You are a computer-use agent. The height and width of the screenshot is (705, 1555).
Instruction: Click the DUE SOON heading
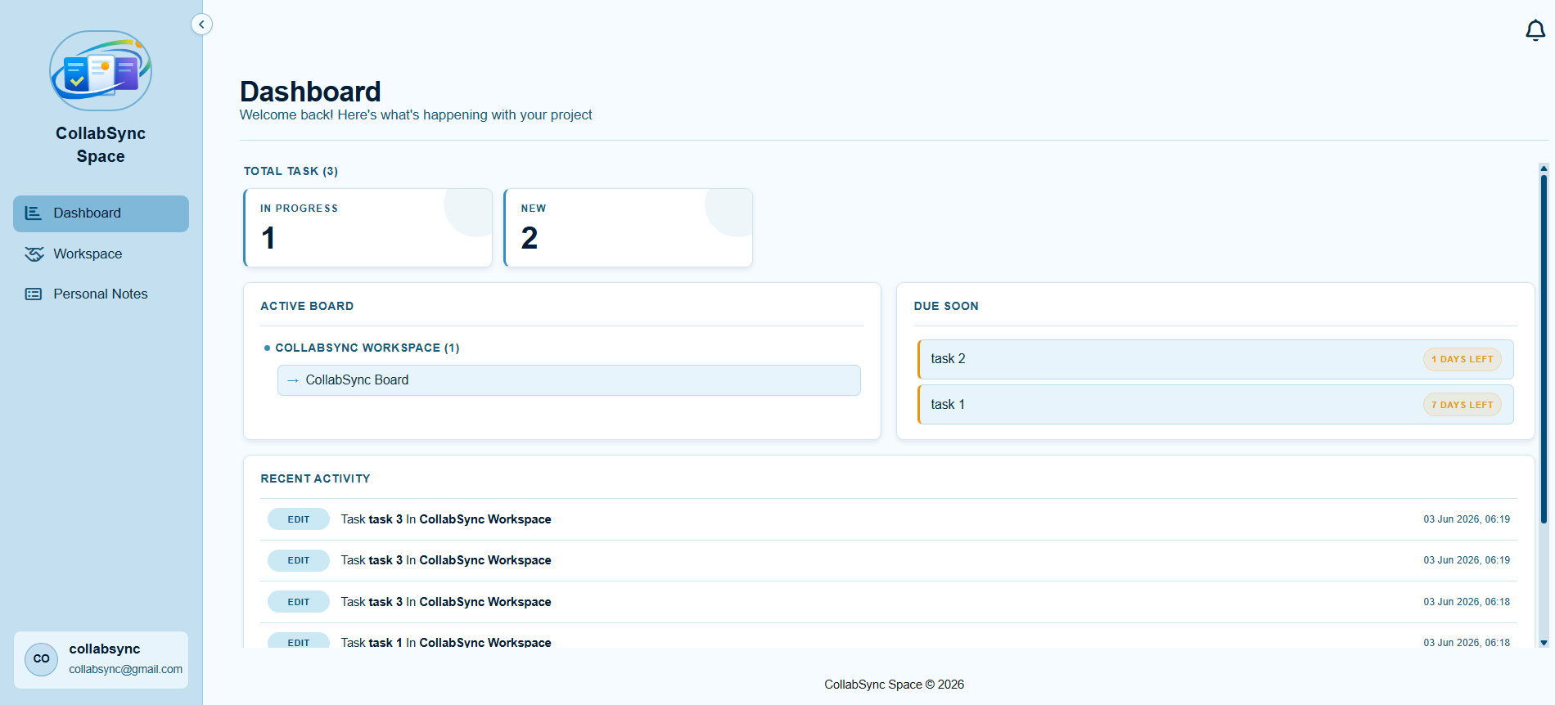[946, 306]
